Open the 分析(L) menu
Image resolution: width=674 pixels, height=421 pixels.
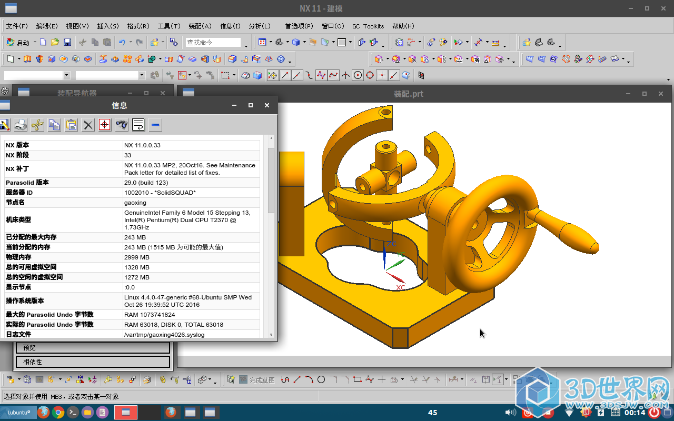click(x=260, y=26)
